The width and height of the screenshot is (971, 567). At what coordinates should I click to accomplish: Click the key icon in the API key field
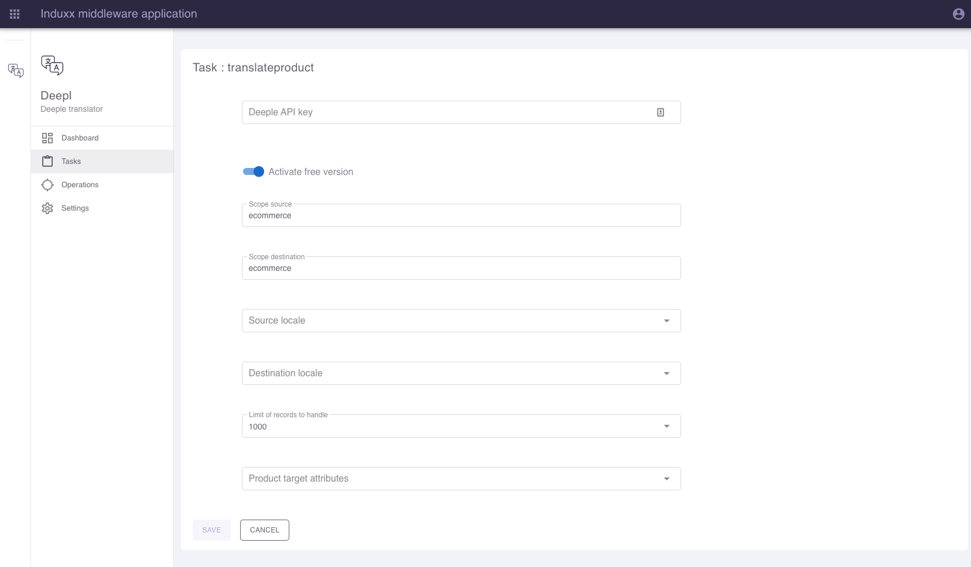click(x=661, y=112)
